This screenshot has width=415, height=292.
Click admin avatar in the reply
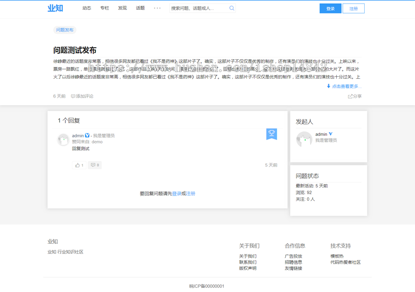click(x=63, y=139)
